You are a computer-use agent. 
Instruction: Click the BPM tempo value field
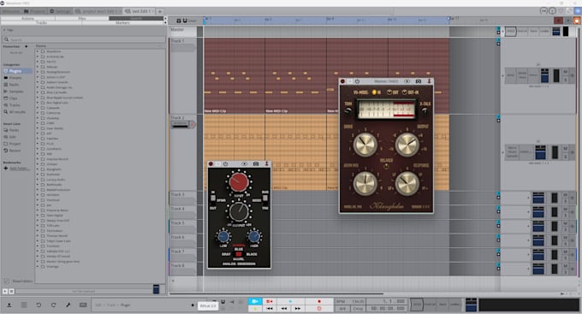pyautogui.click(x=350, y=301)
